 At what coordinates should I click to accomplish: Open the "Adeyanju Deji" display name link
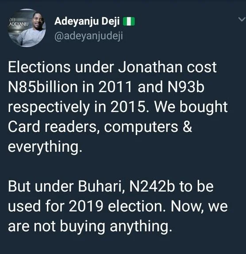(x=87, y=21)
